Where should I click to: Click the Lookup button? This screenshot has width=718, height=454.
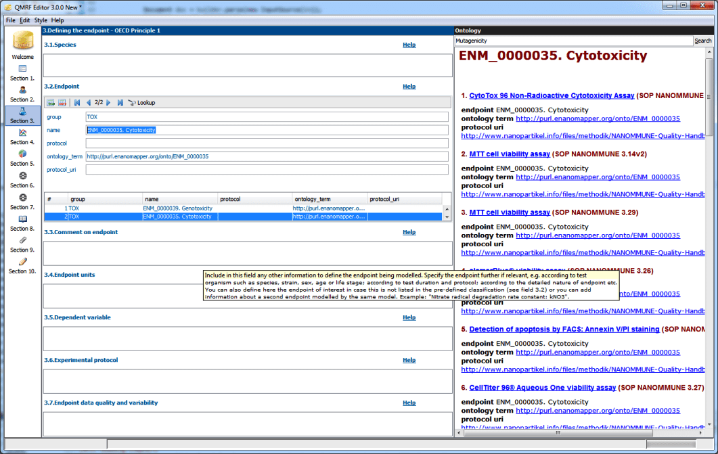point(141,103)
